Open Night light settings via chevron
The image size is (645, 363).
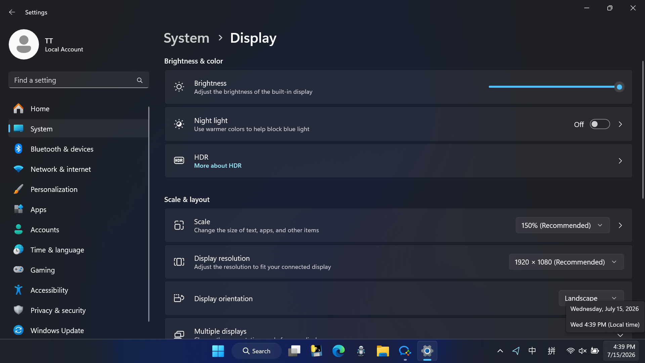click(x=620, y=124)
